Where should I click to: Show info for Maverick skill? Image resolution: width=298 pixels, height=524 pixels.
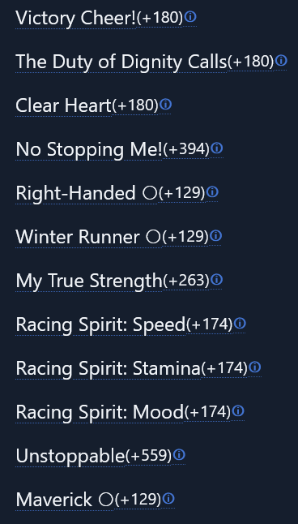tap(168, 499)
